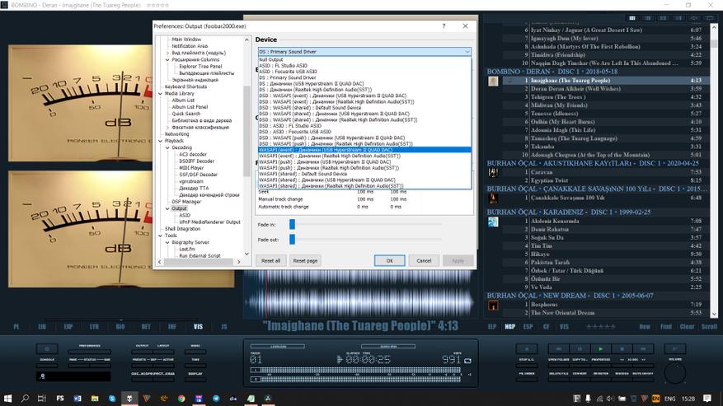Click the waveform seekbar below the dialog
Image resolution: width=723 pixels, height=406 pixels.
360,295
